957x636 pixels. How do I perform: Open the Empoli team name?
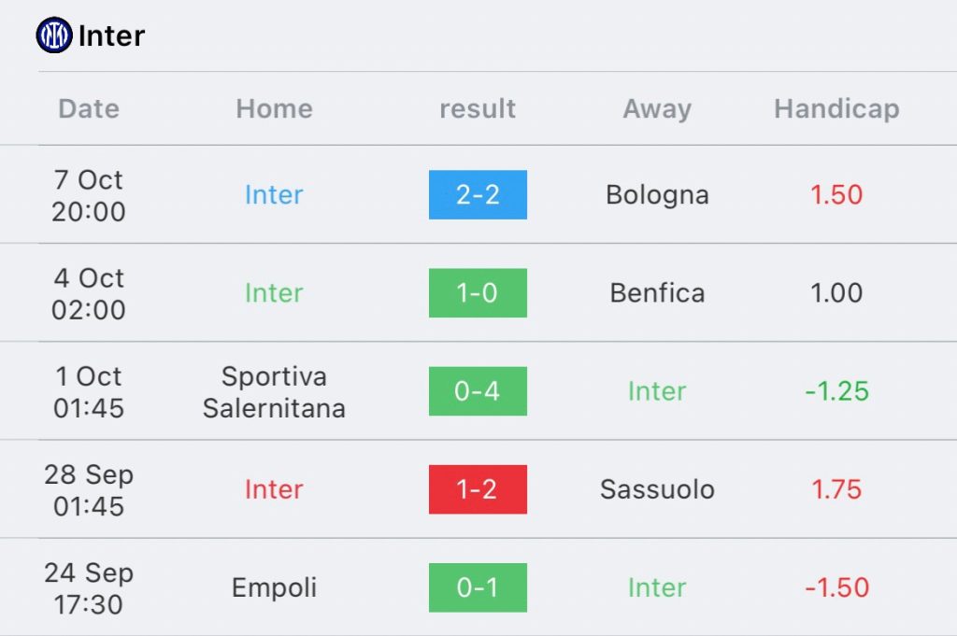point(274,587)
